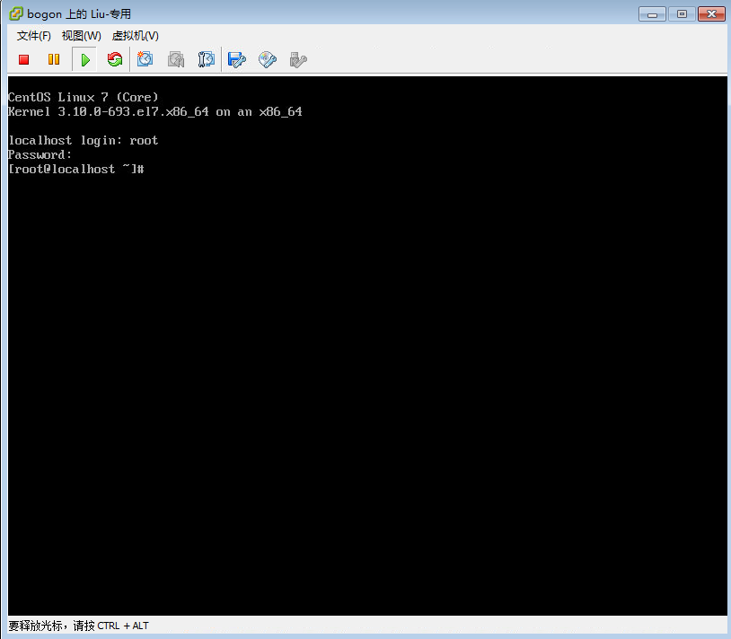This screenshot has height=639, width=731.
Task: Reset the VM using the restart icon
Action: (x=115, y=59)
